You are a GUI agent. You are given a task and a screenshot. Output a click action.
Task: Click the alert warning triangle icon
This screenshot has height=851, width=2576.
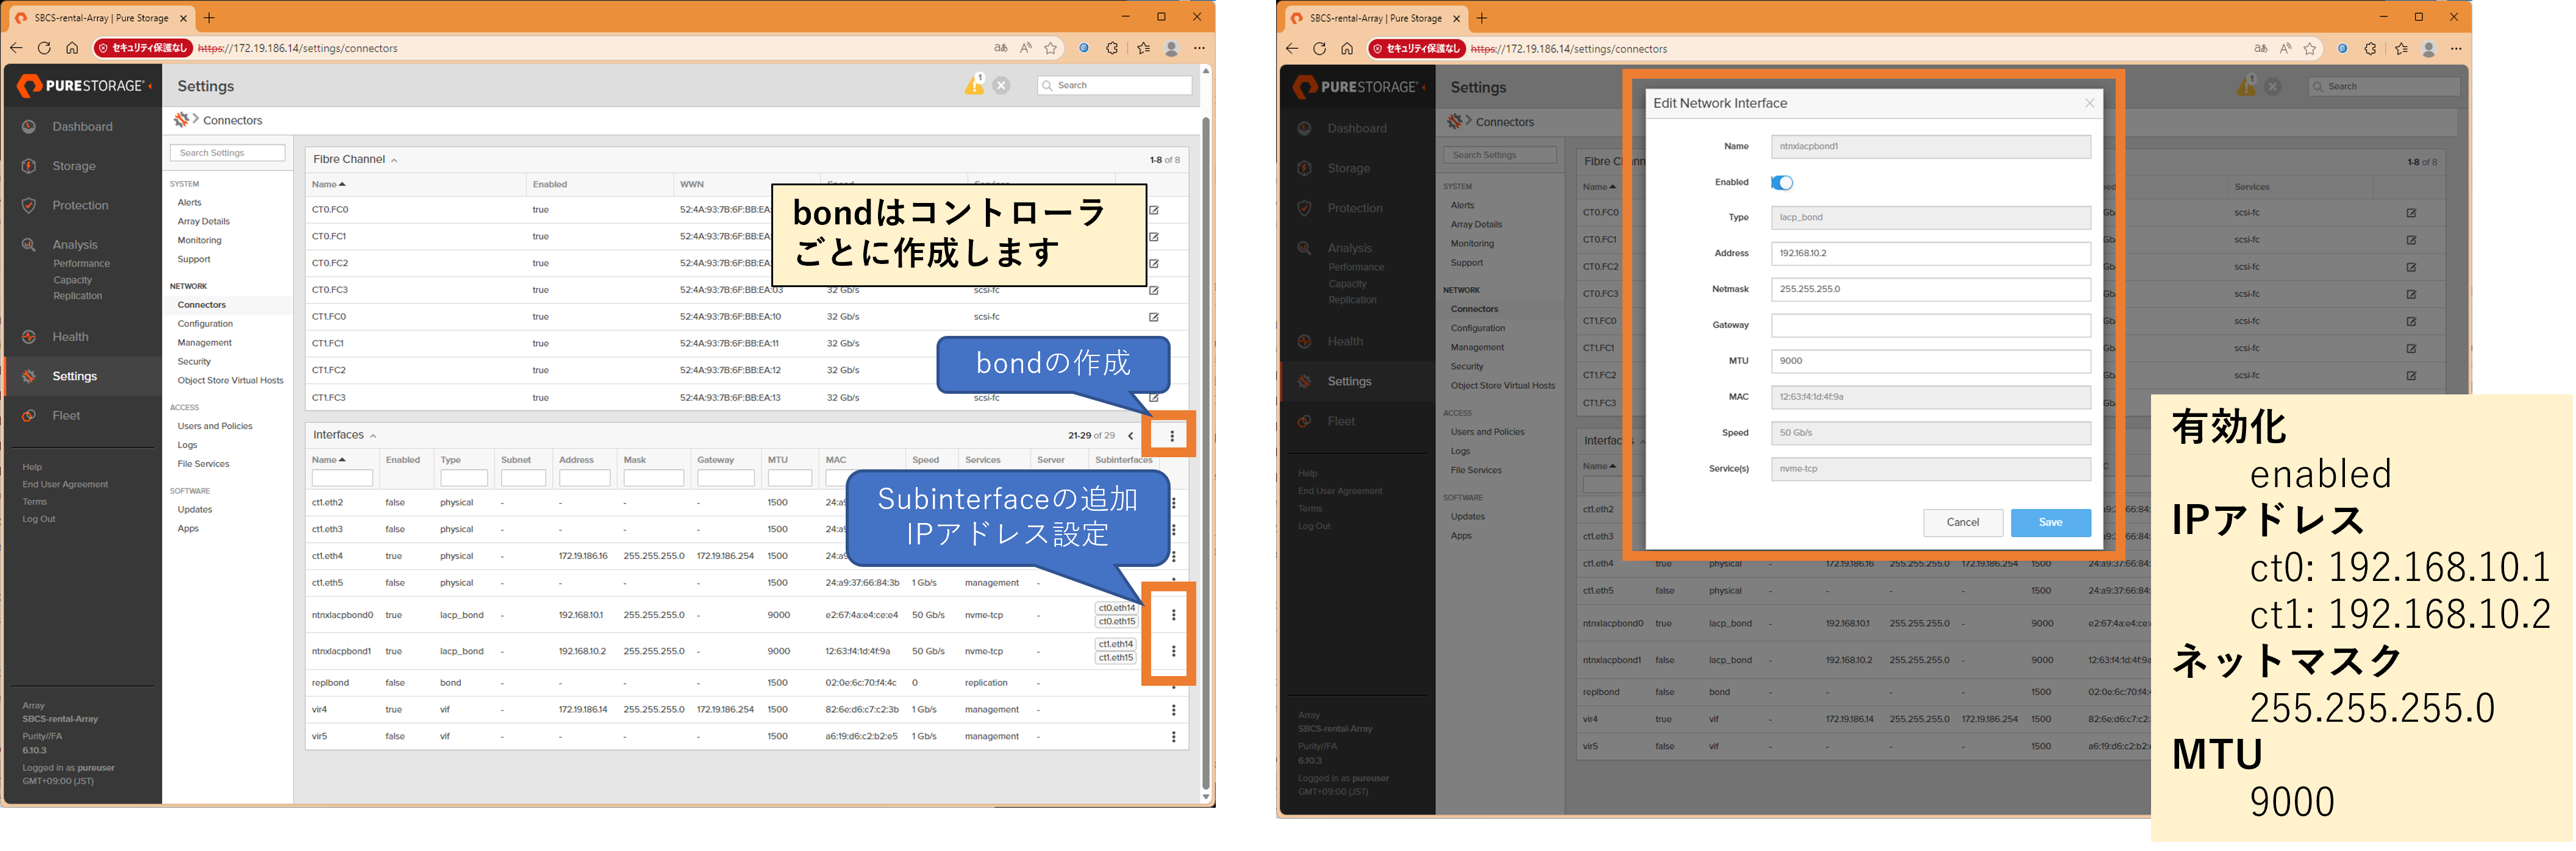point(973,86)
